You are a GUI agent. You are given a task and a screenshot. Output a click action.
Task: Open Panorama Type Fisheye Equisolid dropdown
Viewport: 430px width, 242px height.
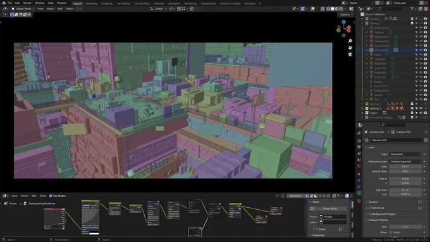tap(405, 162)
